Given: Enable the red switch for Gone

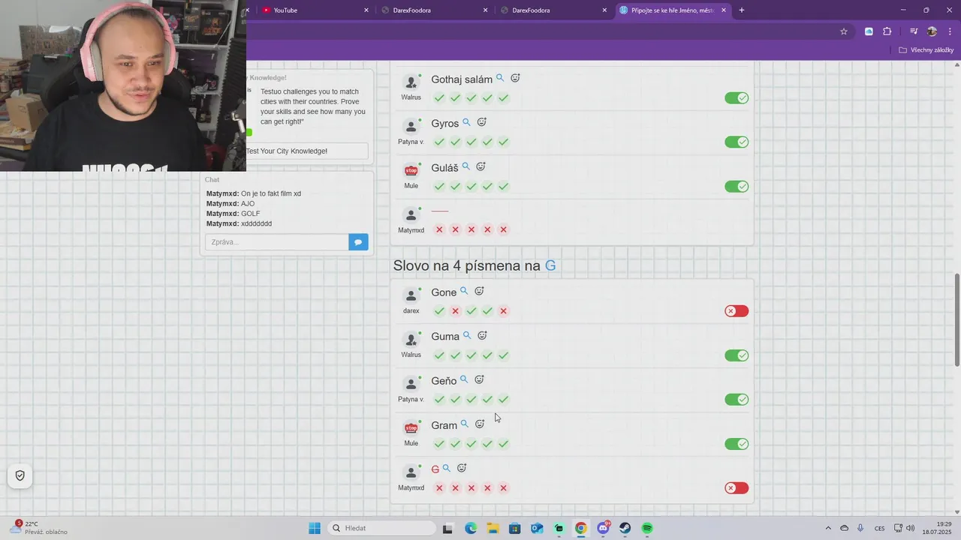Looking at the screenshot, I should click(737, 311).
